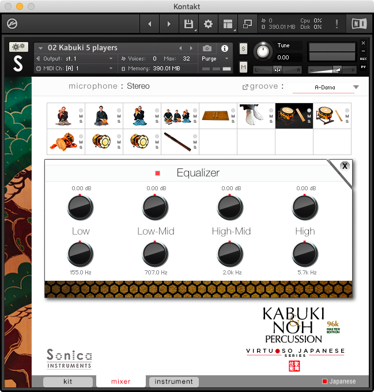The image size is (374, 392).
Task: Switch to the kit tab
Action: pos(67,382)
